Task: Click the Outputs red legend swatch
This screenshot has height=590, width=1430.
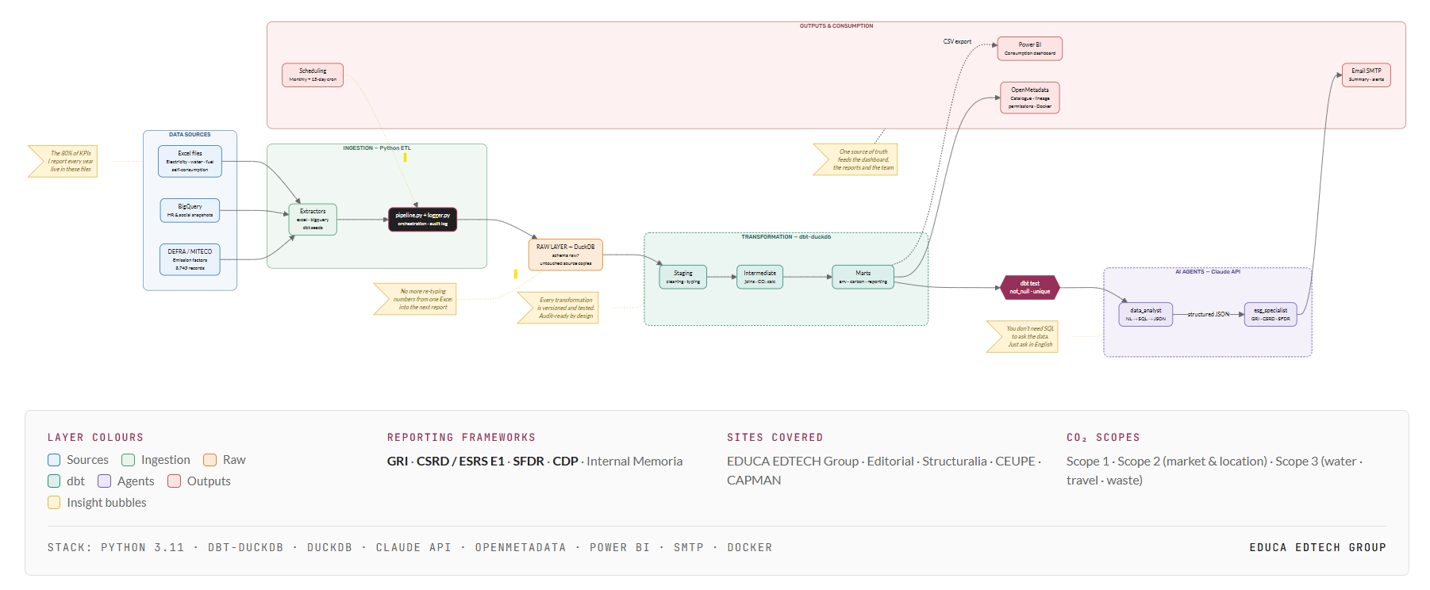Action: 175,481
